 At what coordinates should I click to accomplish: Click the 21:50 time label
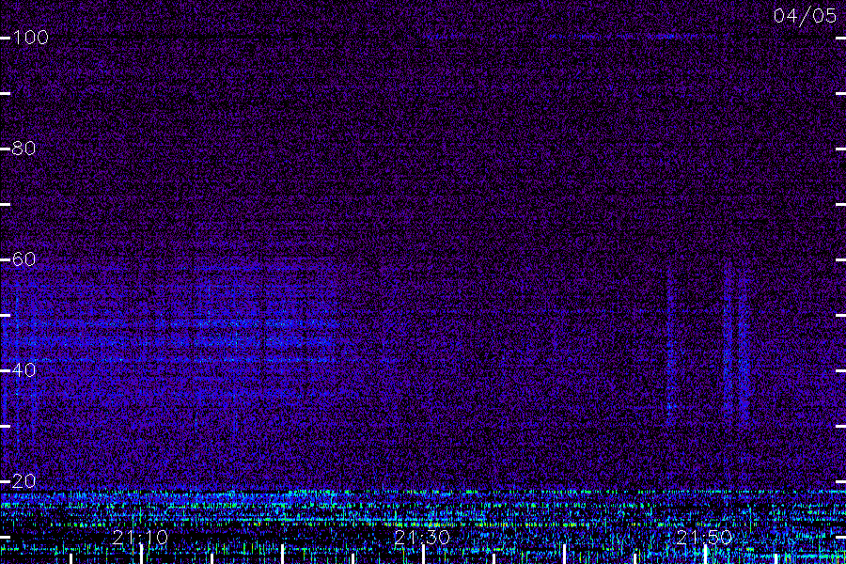click(704, 538)
